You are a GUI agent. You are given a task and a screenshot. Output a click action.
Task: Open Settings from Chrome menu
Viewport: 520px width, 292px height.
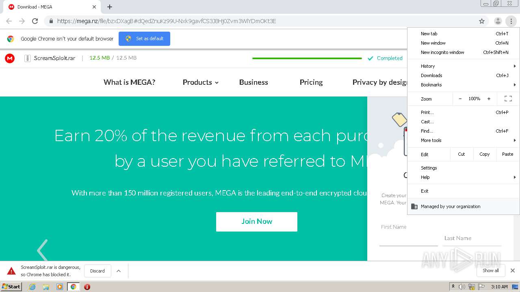[464, 168]
